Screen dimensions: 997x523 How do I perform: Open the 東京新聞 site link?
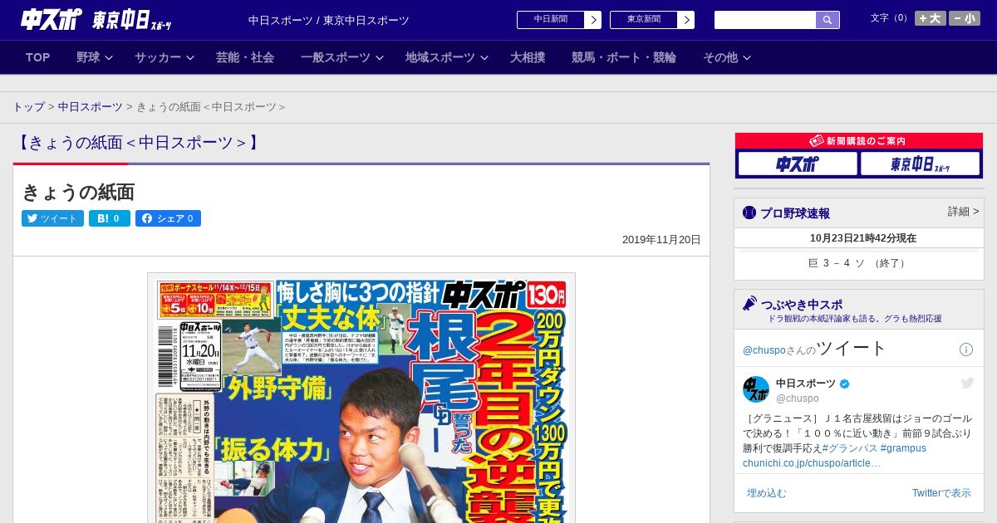(644, 20)
